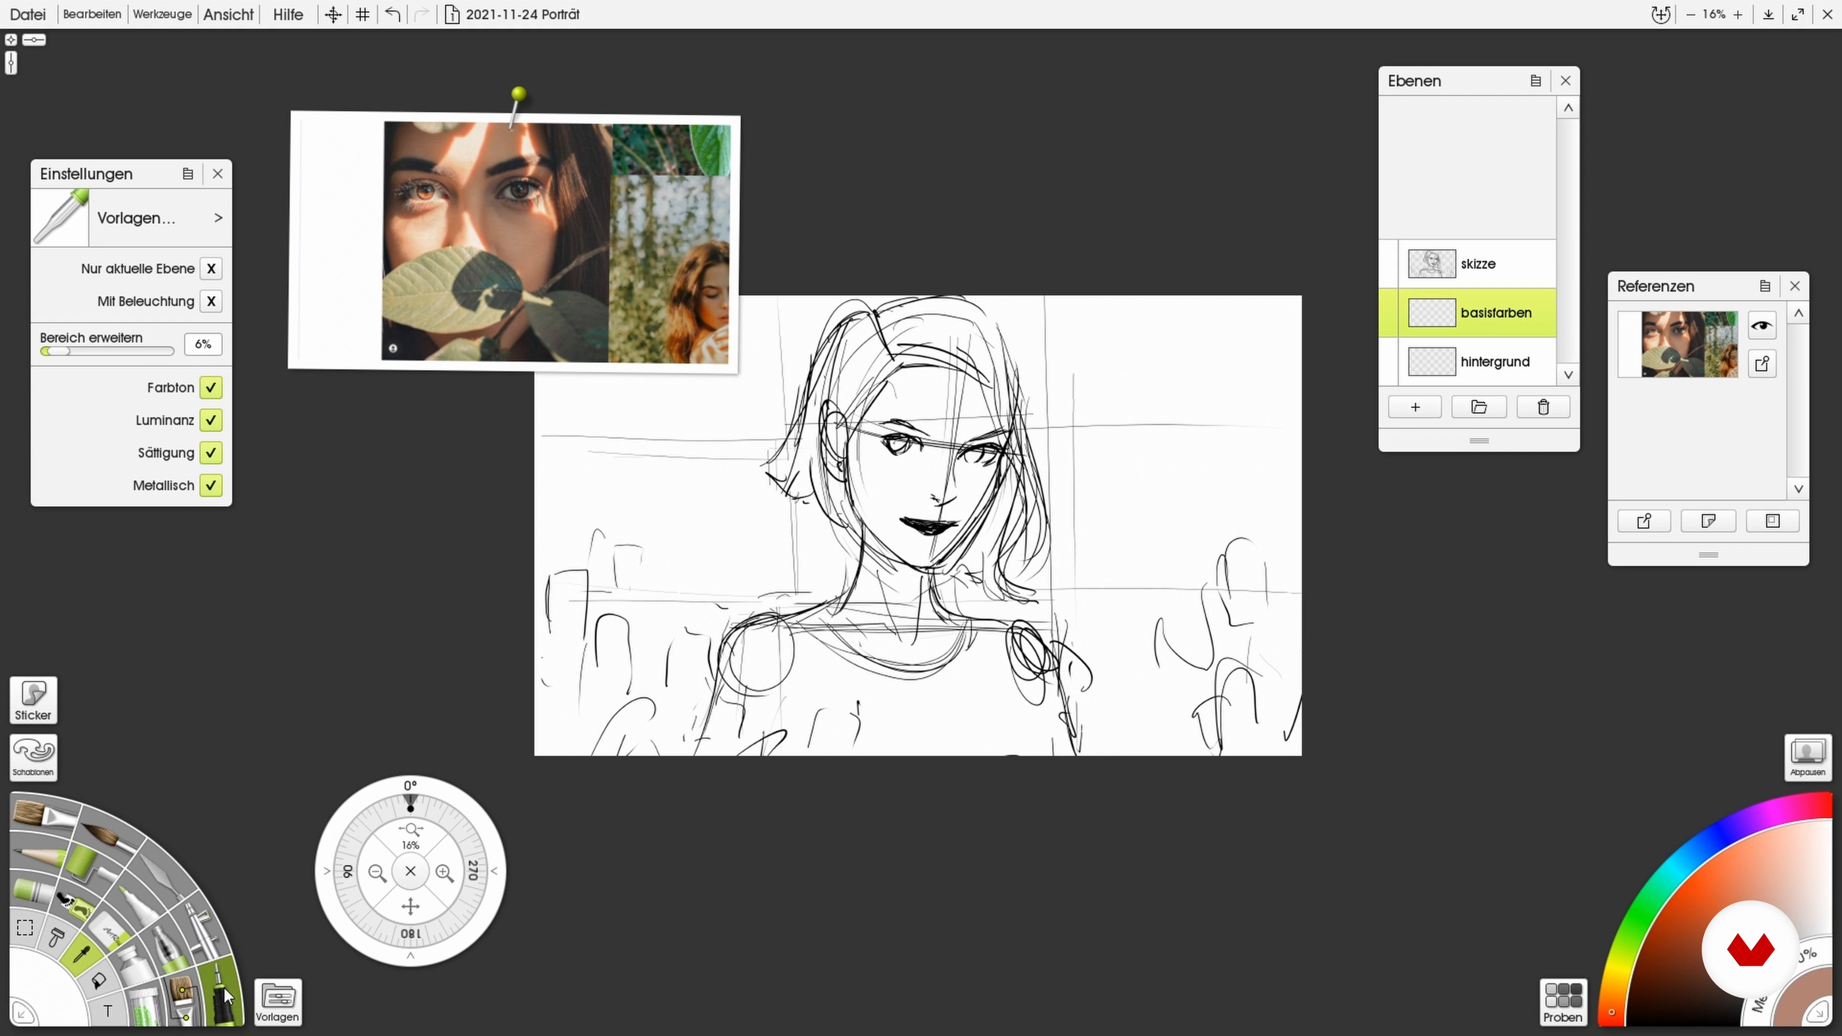Click the undo arrow in top bar

coord(392,14)
